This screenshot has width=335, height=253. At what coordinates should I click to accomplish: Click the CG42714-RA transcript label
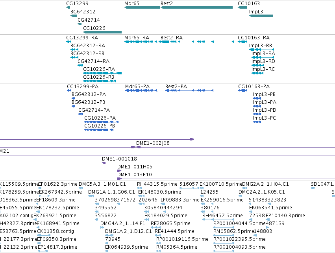pyautogui.click(x=93, y=61)
